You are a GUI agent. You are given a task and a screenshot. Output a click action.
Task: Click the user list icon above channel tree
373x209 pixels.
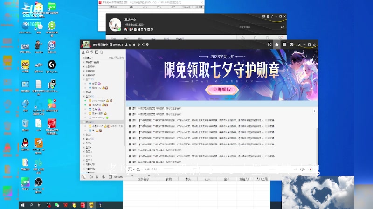pos(83,52)
